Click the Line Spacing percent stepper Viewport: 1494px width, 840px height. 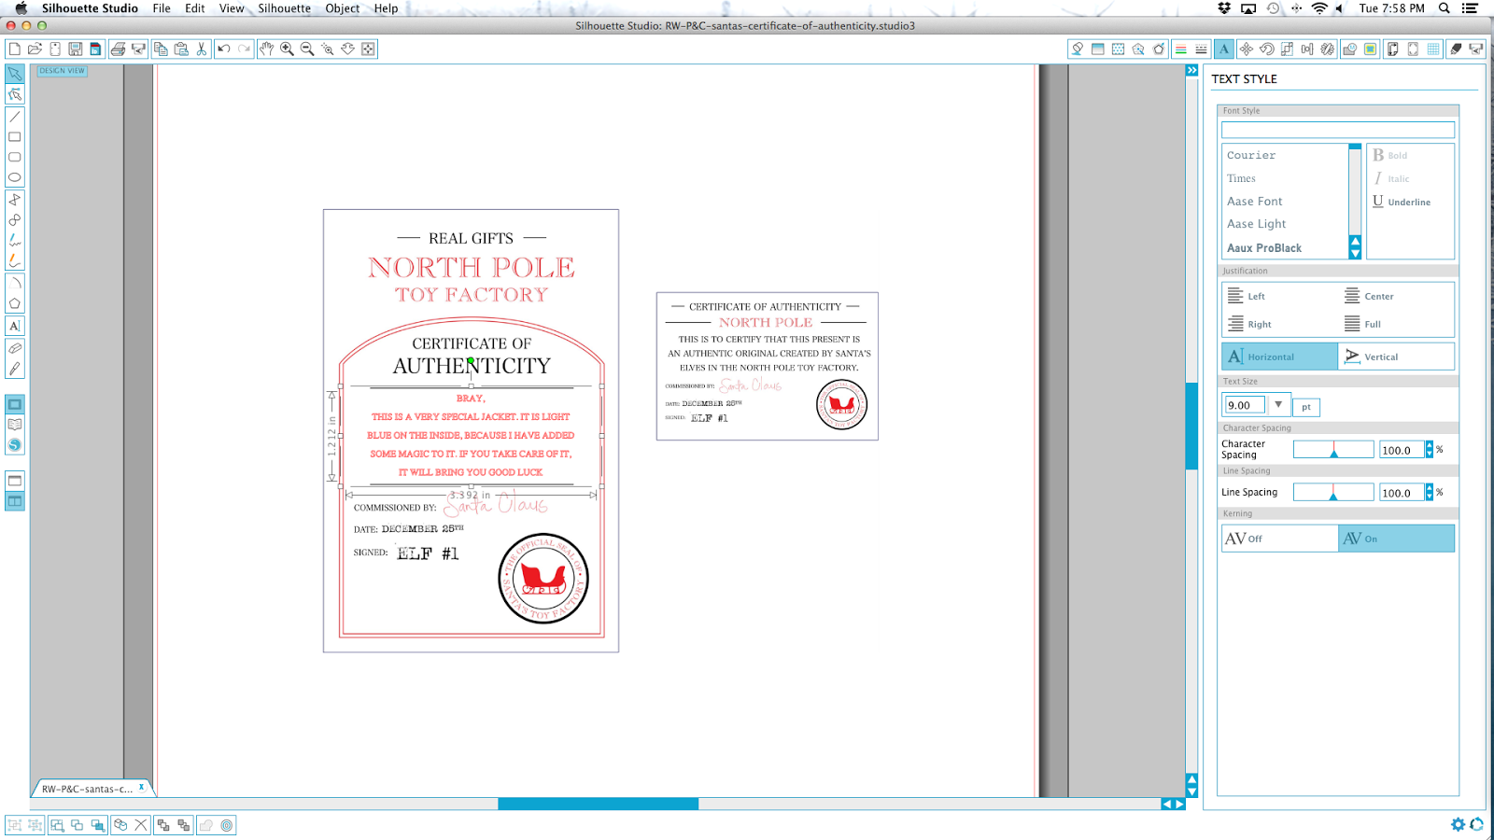point(1429,492)
